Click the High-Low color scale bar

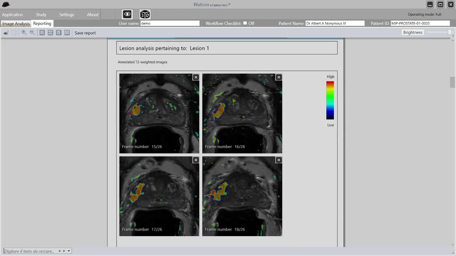330,100
